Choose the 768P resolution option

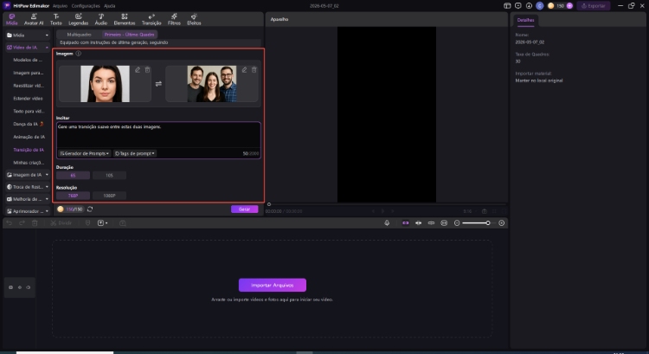pyautogui.click(x=73, y=196)
